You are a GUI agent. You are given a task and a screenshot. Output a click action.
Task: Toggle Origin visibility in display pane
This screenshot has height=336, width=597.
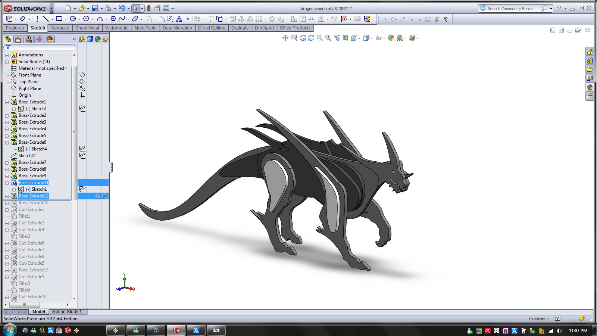pyautogui.click(x=82, y=95)
